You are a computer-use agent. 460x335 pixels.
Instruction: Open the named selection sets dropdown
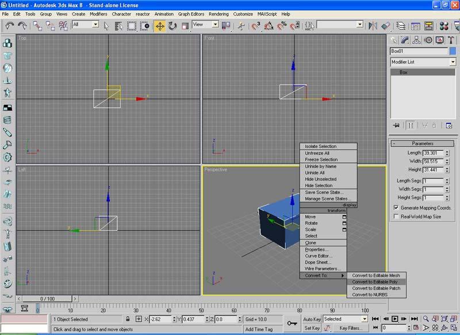[360, 24]
